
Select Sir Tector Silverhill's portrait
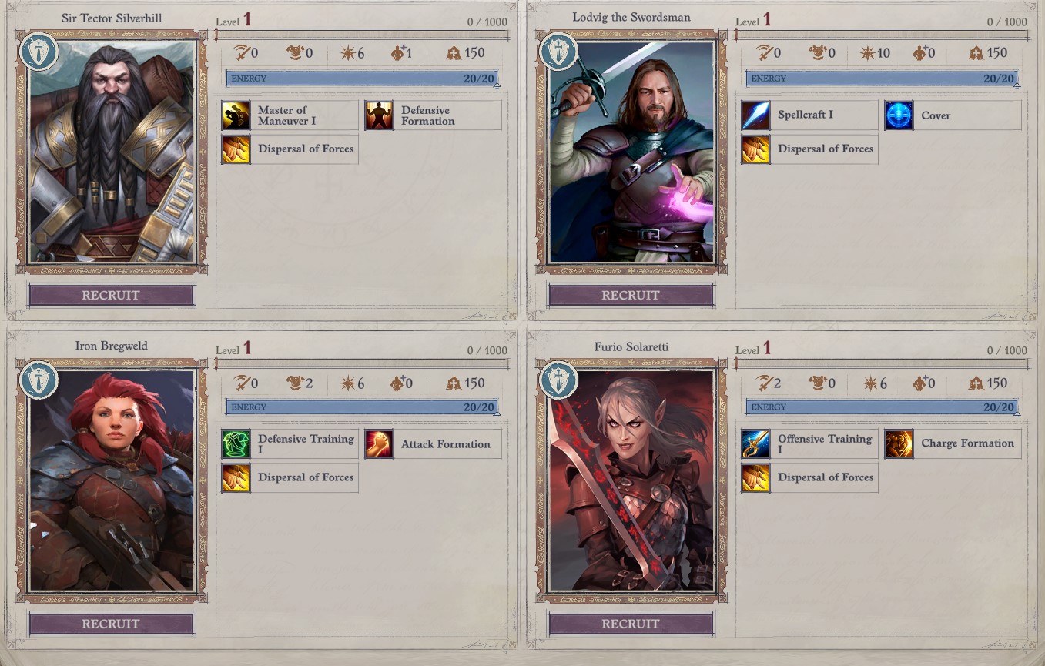[x=112, y=152]
